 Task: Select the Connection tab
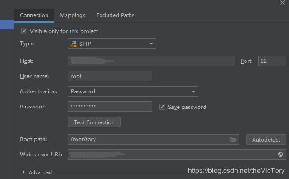click(x=34, y=15)
